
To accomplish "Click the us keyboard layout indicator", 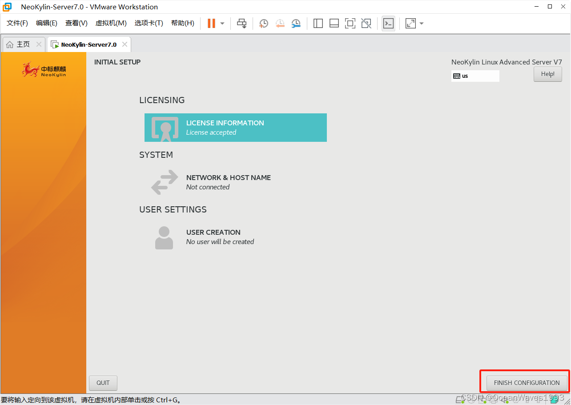I will click(x=475, y=76).
